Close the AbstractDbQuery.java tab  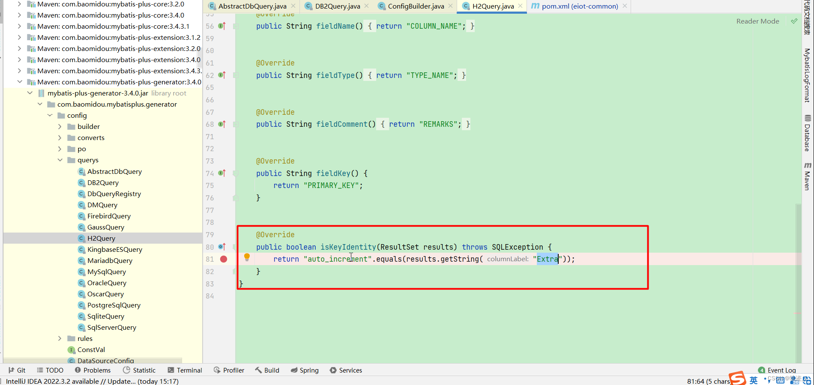pyautogui.click(x=293, y=6)
